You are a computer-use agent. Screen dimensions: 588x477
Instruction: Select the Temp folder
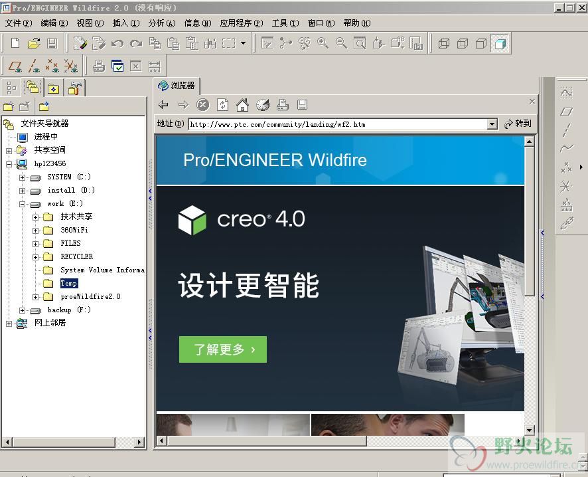[x=69, y=284]
